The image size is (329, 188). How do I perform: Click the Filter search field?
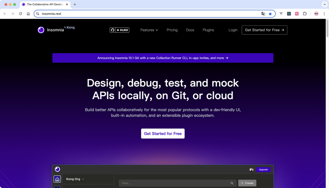click(x=174, y=183)
